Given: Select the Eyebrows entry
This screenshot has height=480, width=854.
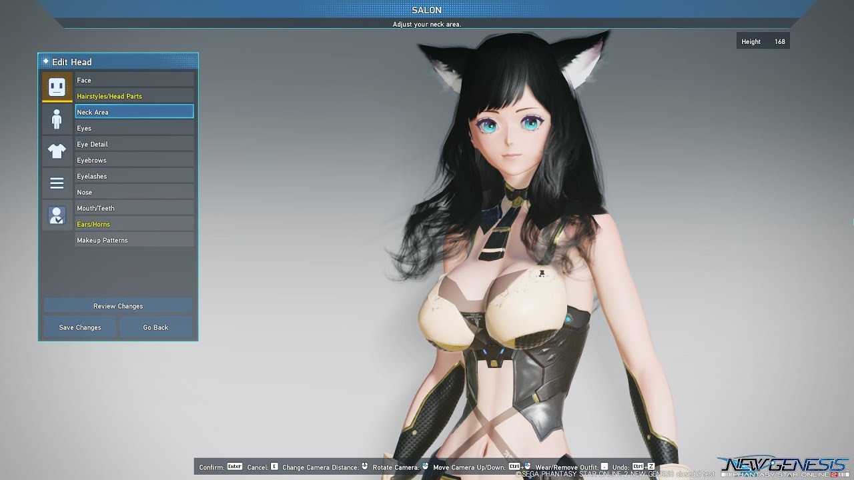Looking at the screenshot, I should tap(134, 160).
